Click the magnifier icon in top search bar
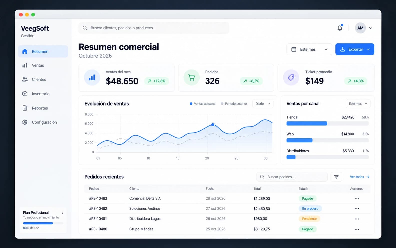396x248 pixels. (85, 28)
